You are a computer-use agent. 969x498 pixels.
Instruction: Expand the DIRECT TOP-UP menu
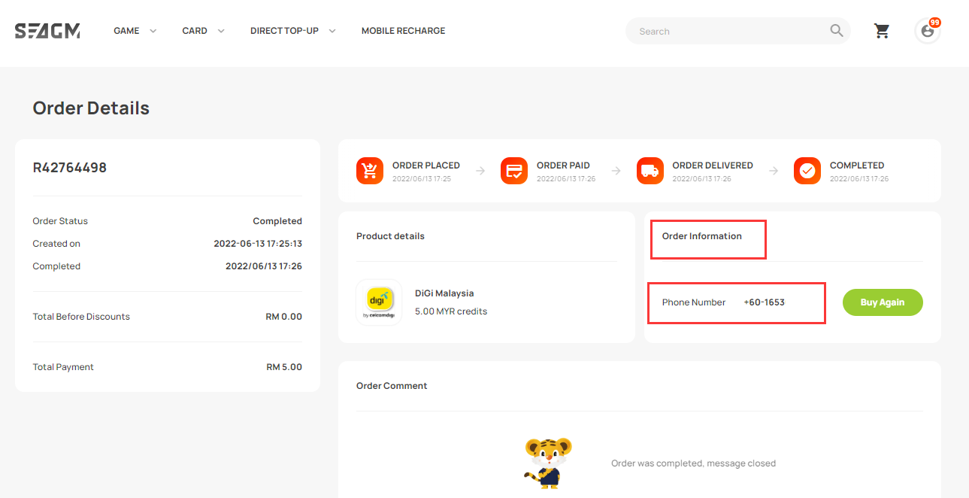click(292, 31)
